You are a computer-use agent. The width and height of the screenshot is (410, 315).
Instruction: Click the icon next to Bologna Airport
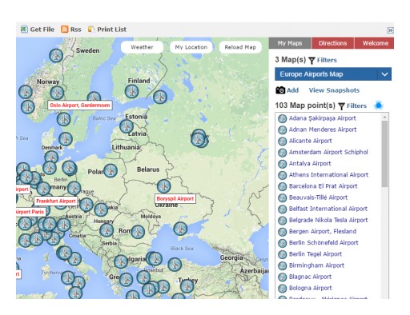coord(282,289)
